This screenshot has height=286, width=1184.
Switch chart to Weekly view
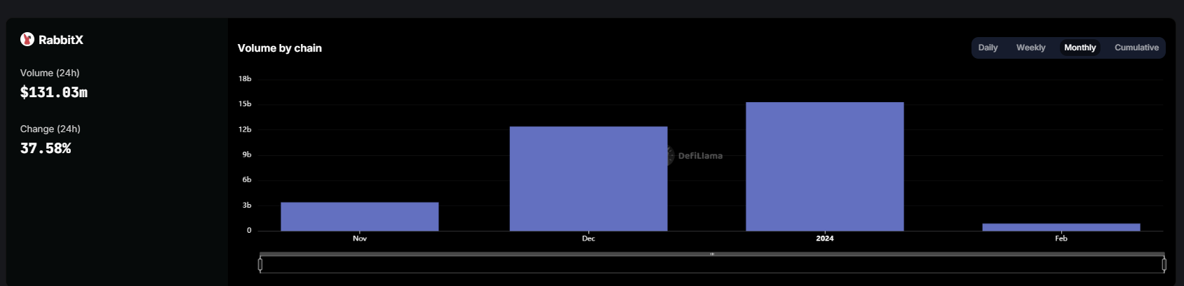(x=1030, y=48)
